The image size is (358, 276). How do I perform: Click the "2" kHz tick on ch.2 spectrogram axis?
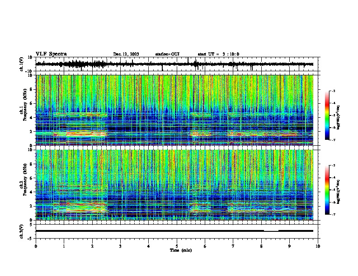click(32, 206)
